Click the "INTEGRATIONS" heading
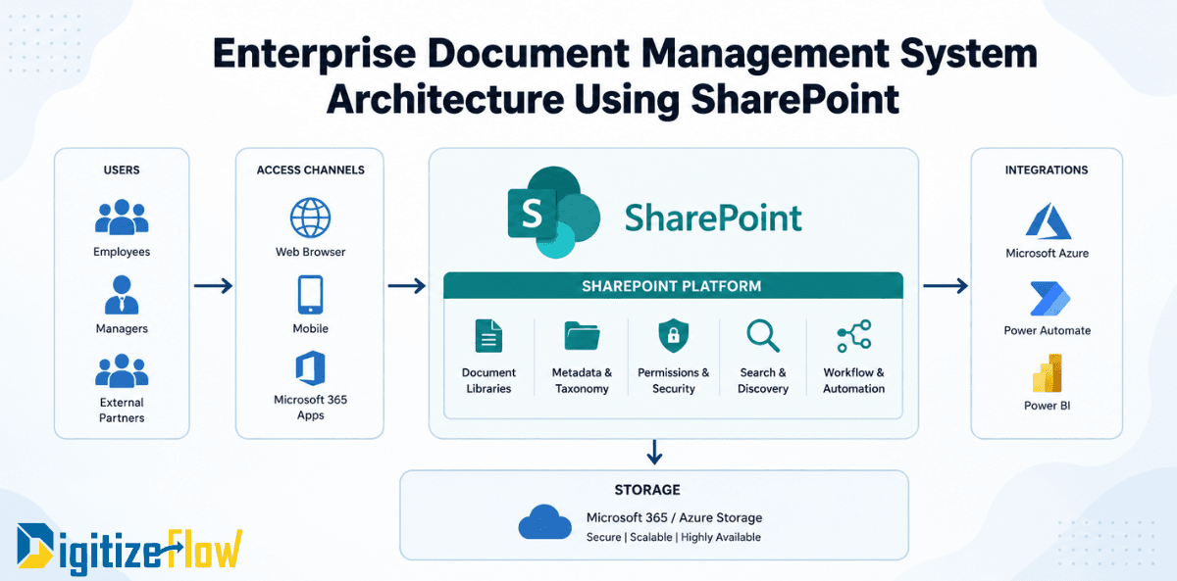The width and height of the screenshot is (1177, 581). pyautogui.click(x=1047, y=169)
